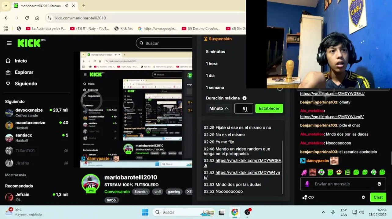The height and width of the screenshot is (219, 392).
Task: Open La Auténtica yerba bookmark
Action: (x=46, y=28)
